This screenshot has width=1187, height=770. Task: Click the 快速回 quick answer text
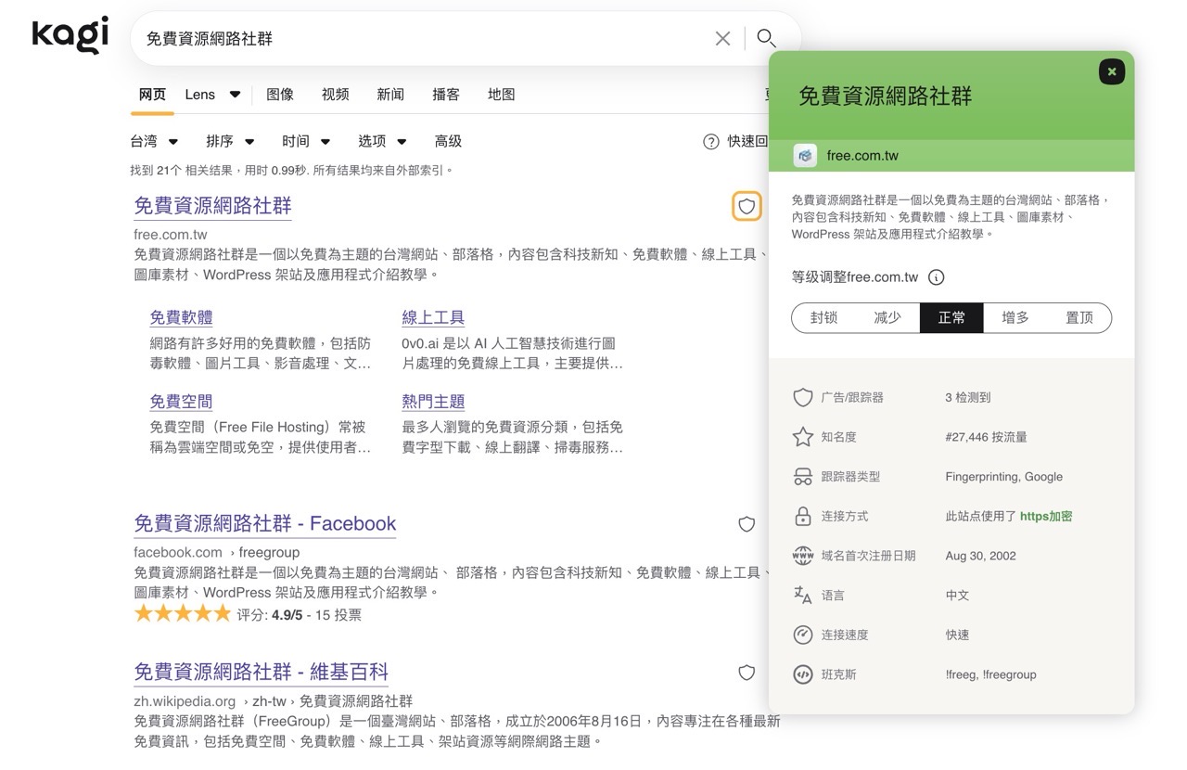click(747, 141)
